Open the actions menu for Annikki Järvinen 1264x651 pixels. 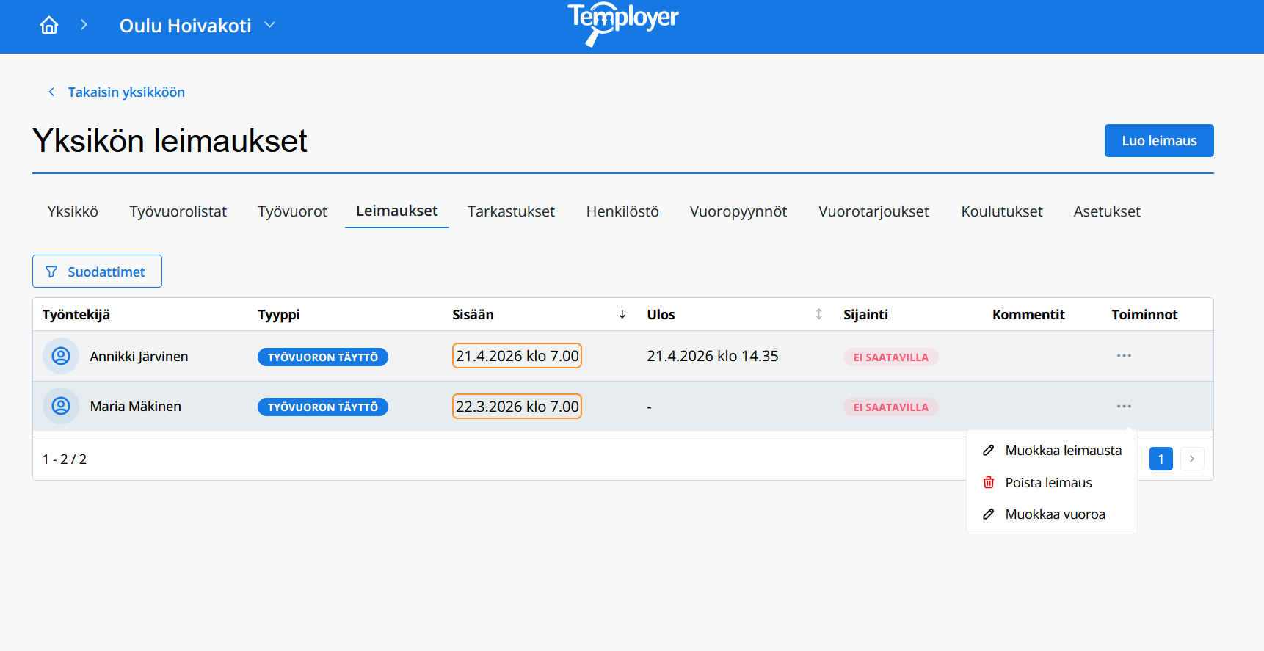coord(1124,356)
